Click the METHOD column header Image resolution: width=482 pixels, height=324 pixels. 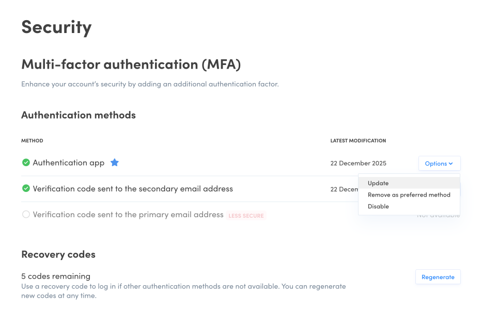click(x=32, y=140)
